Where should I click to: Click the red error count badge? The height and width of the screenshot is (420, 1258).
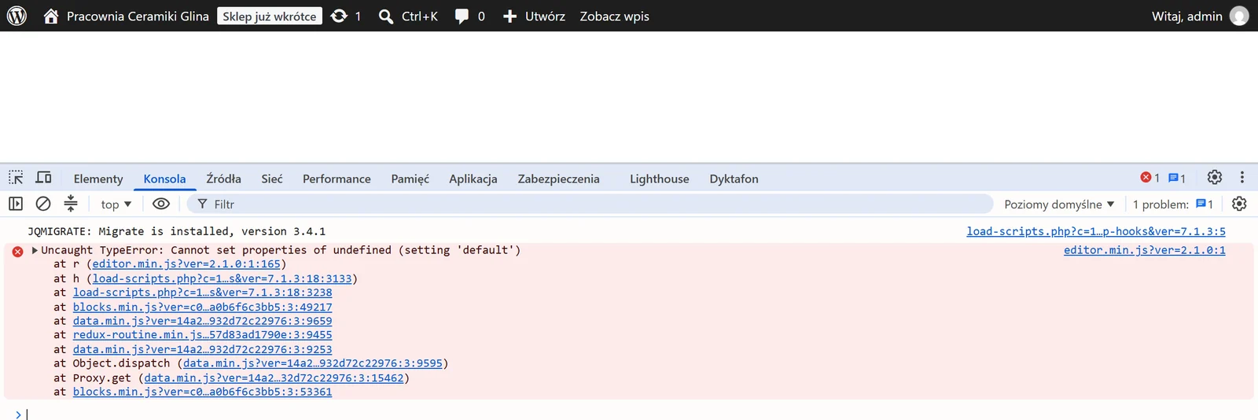tap(1150, 178)
